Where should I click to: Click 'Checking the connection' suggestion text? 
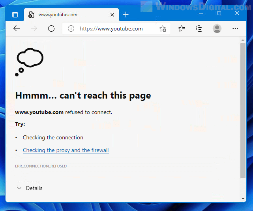click(x=53, y=138)
